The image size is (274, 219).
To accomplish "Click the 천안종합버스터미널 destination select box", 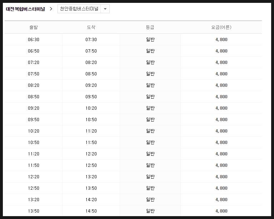I will 84,9.
